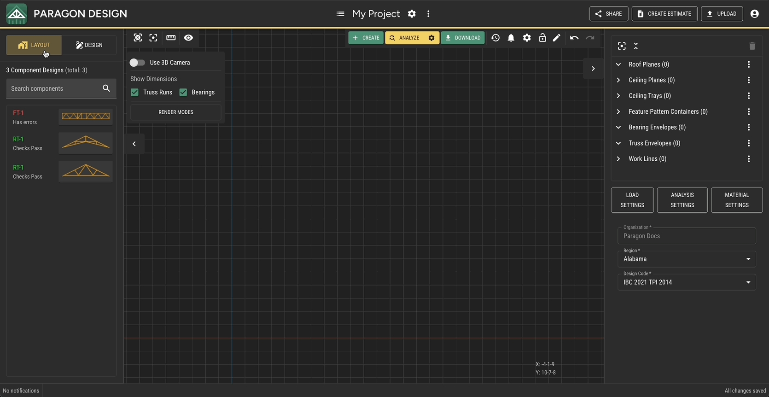Expand the Ceiling Planes tree item
Viewport: 769px width, 397px height.
618,80
